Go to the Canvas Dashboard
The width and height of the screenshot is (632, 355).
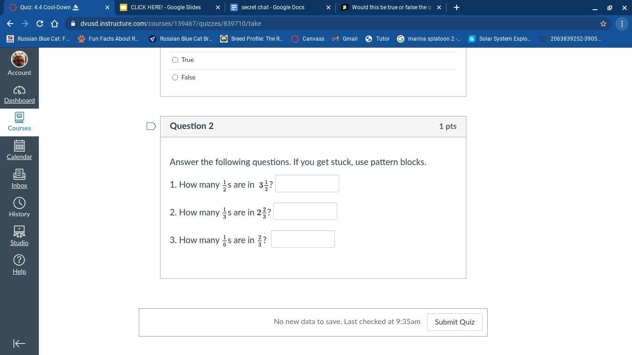(x=19, y=94)
